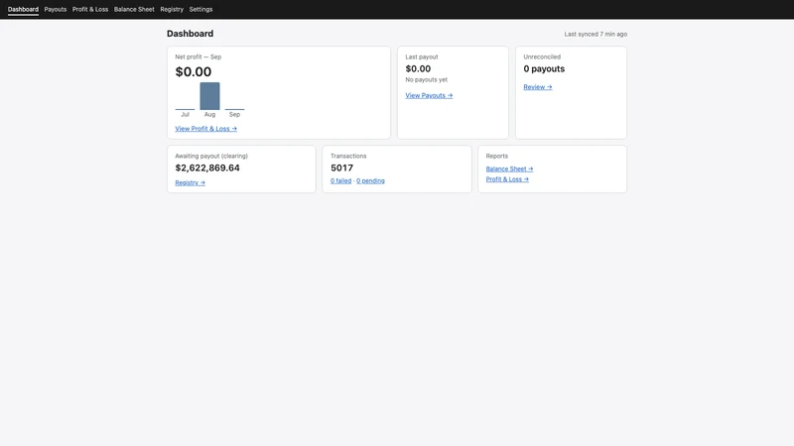Open the 0 failed transactions link

click(x=340, y=180)
